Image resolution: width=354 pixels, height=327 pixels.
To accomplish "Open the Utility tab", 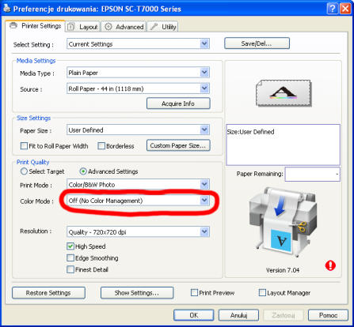I will coord(162,27).
